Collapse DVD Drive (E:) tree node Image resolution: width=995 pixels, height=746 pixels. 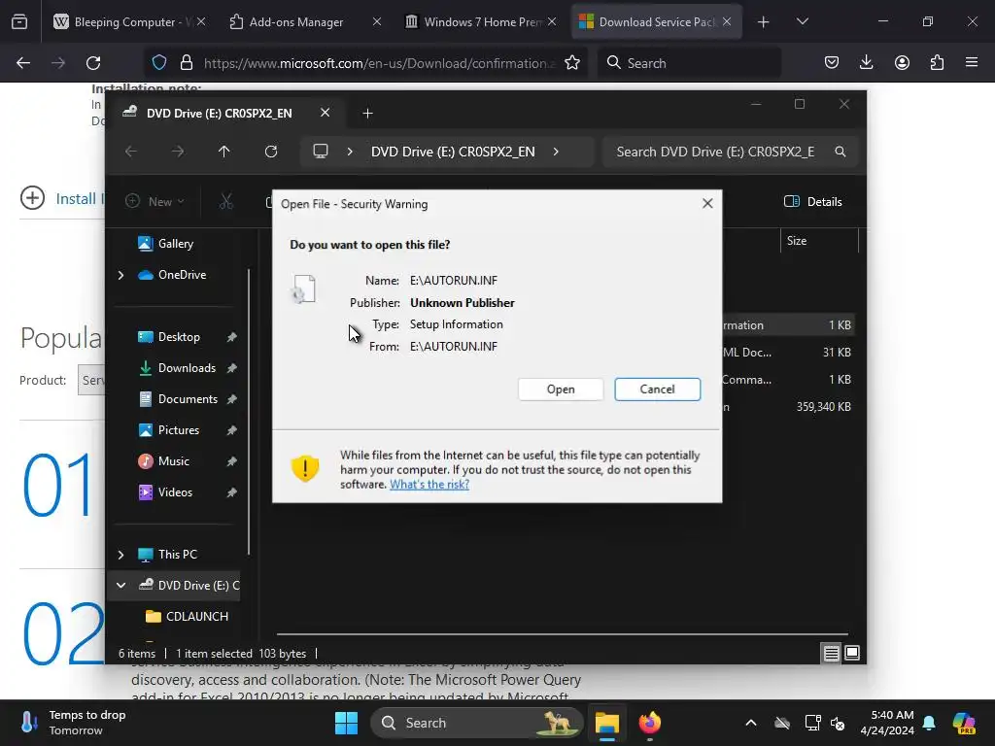[x=120, y=586]
